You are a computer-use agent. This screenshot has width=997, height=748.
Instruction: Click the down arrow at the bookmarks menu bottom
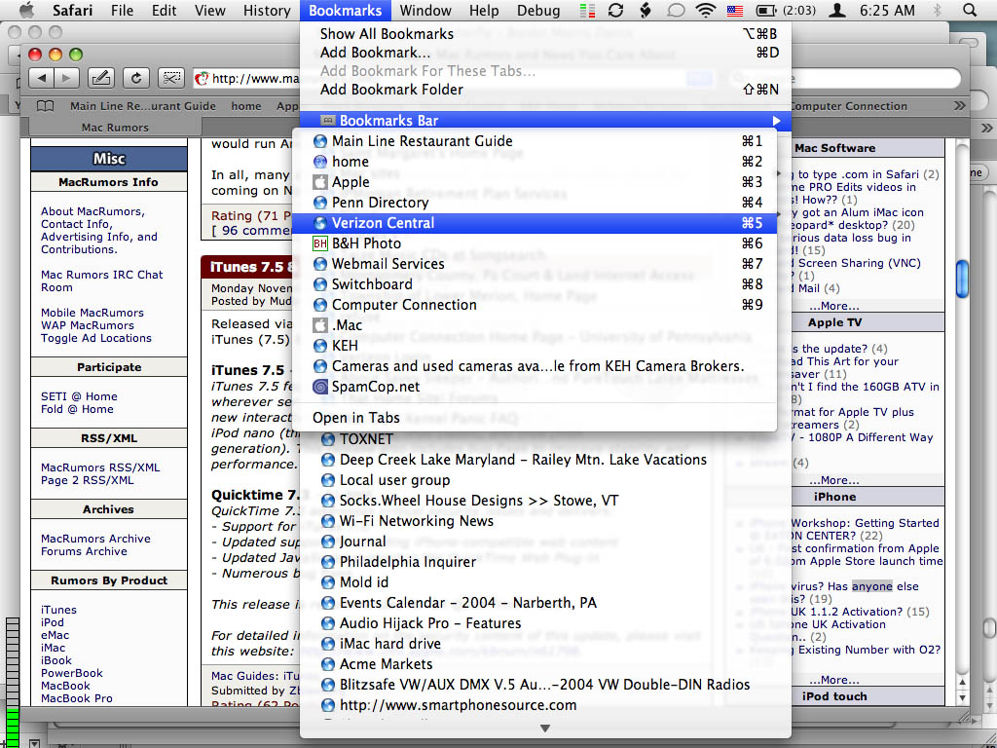click(545, 729)
